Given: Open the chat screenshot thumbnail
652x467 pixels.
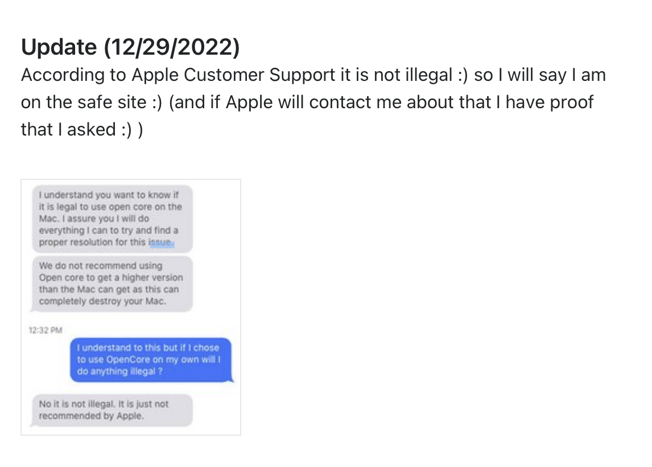Looking at the screenshot, I should tap(131, 308).
